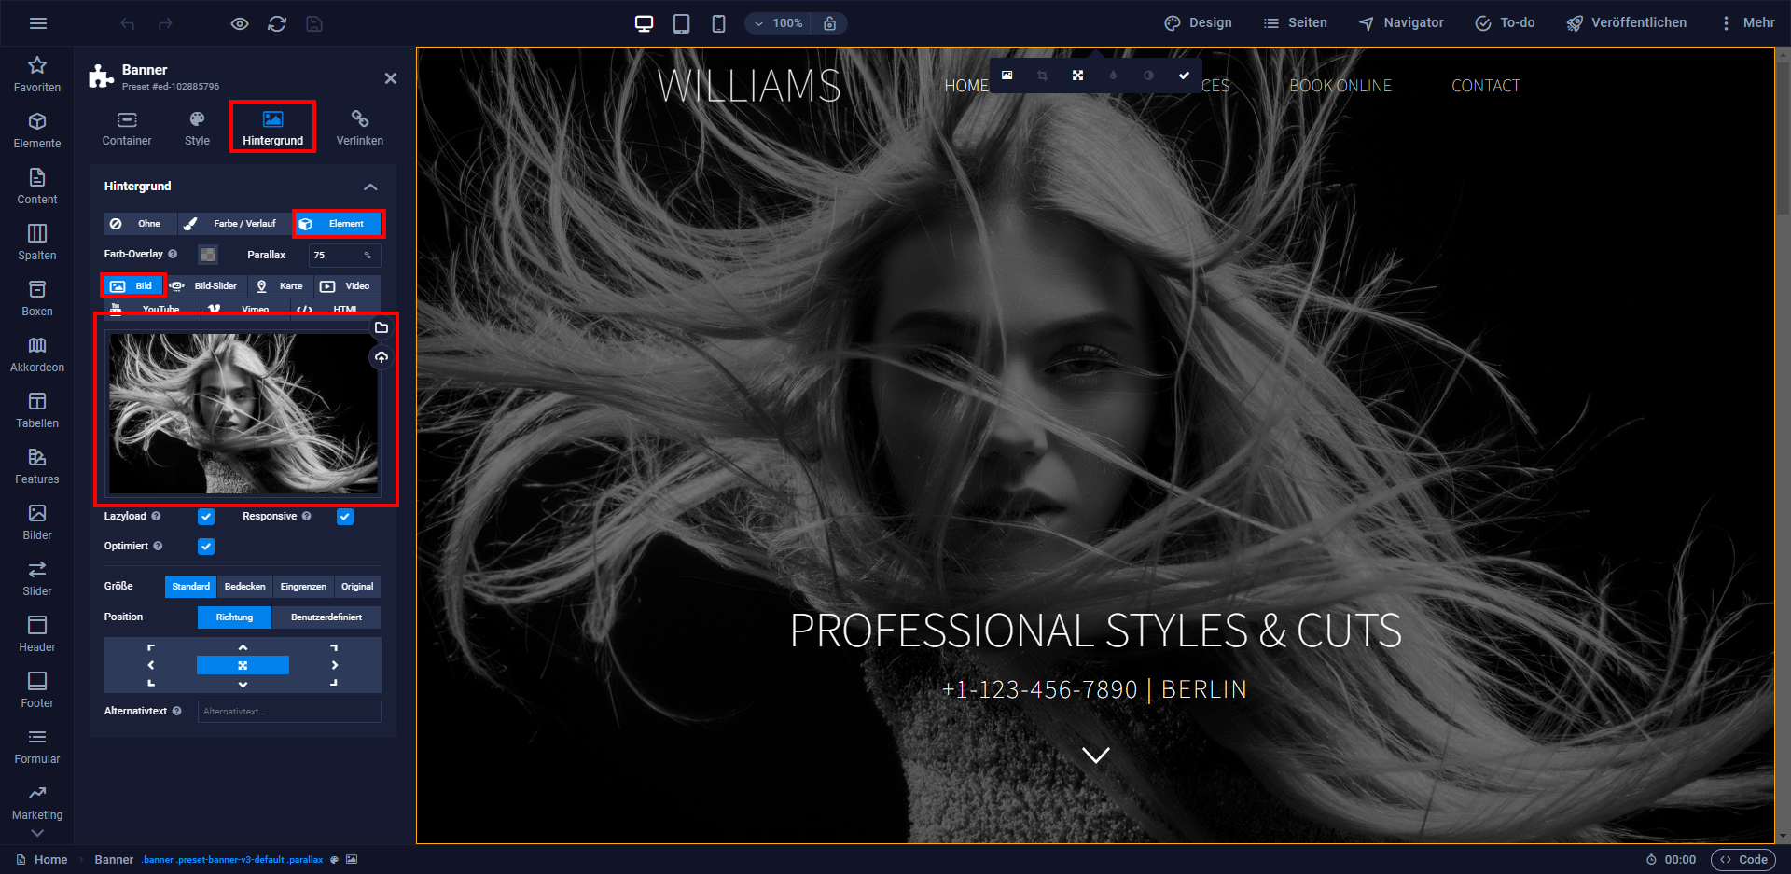Click the upload image cloud icon
Screen dimensions: 1791x874
[x=382, y=357]
